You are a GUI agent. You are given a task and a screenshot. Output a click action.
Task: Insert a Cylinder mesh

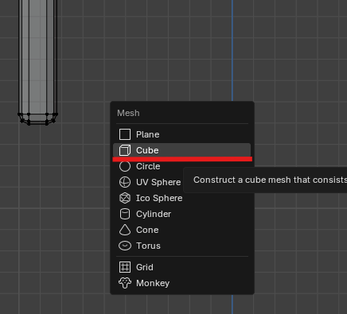tap(181, 214)
